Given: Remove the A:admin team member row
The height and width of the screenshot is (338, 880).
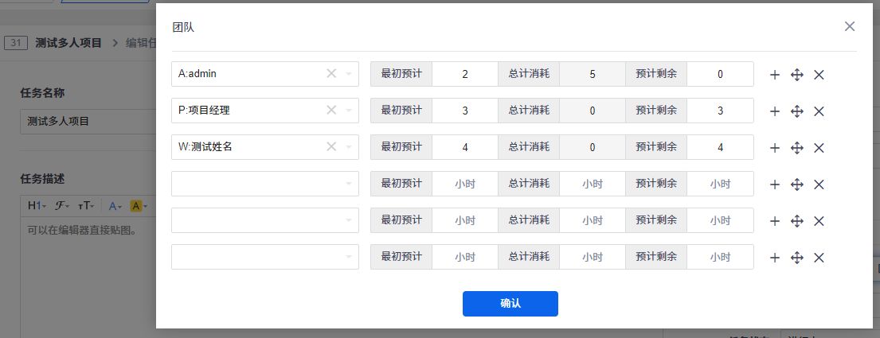Looking at the screenshot, I should (x=819, y=75).
